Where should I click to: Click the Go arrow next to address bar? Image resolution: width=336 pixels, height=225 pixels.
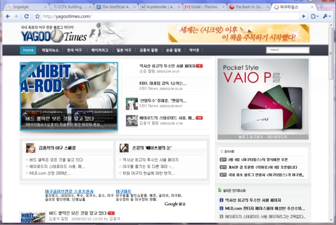[x=303, y=16]
